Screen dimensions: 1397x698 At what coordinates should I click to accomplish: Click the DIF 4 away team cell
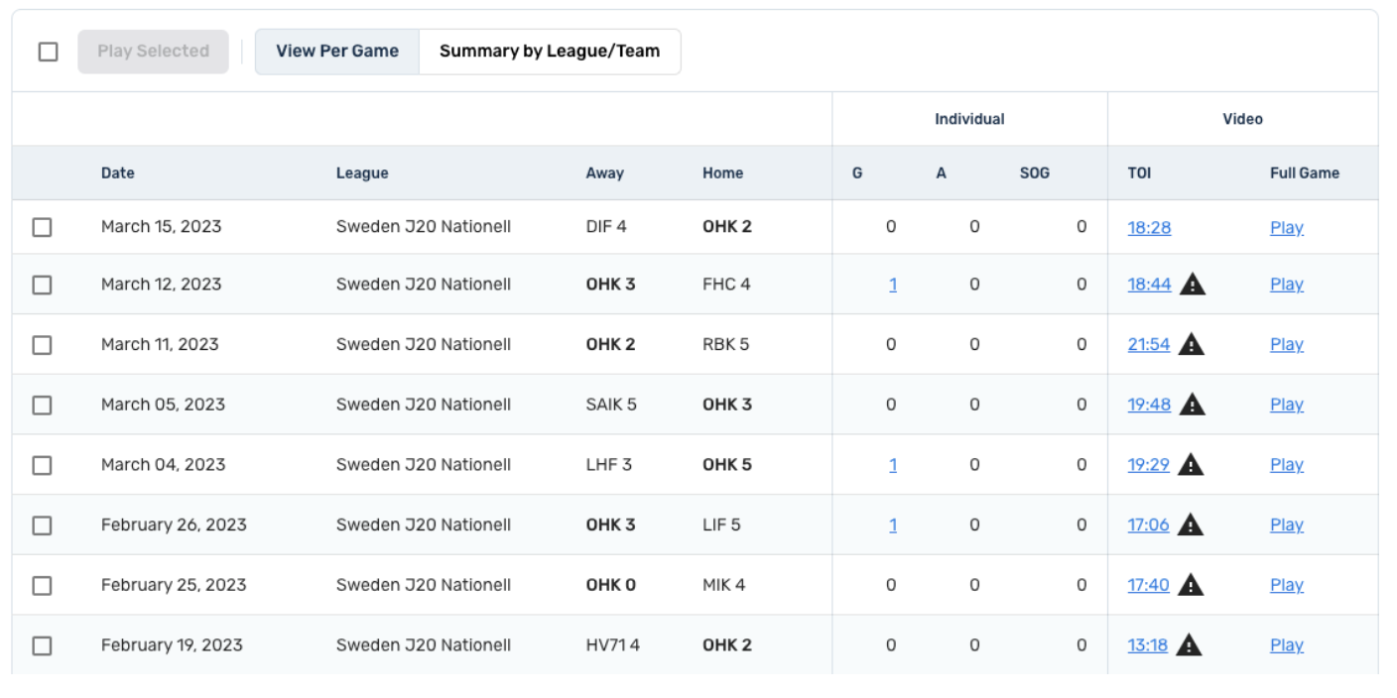coord(606,227)
